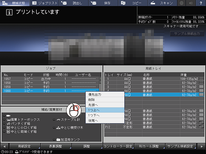Click paper level icon for tray 1
Image resolution: width=206 pixels, height=154 pixels.
point(201,79)
